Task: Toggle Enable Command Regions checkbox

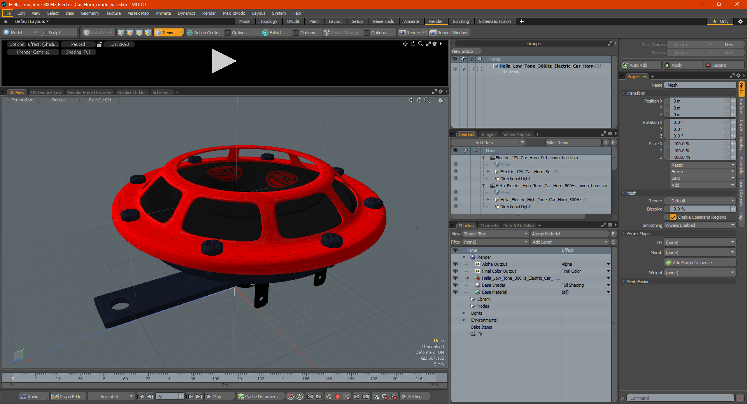Action: coord(673,217)
